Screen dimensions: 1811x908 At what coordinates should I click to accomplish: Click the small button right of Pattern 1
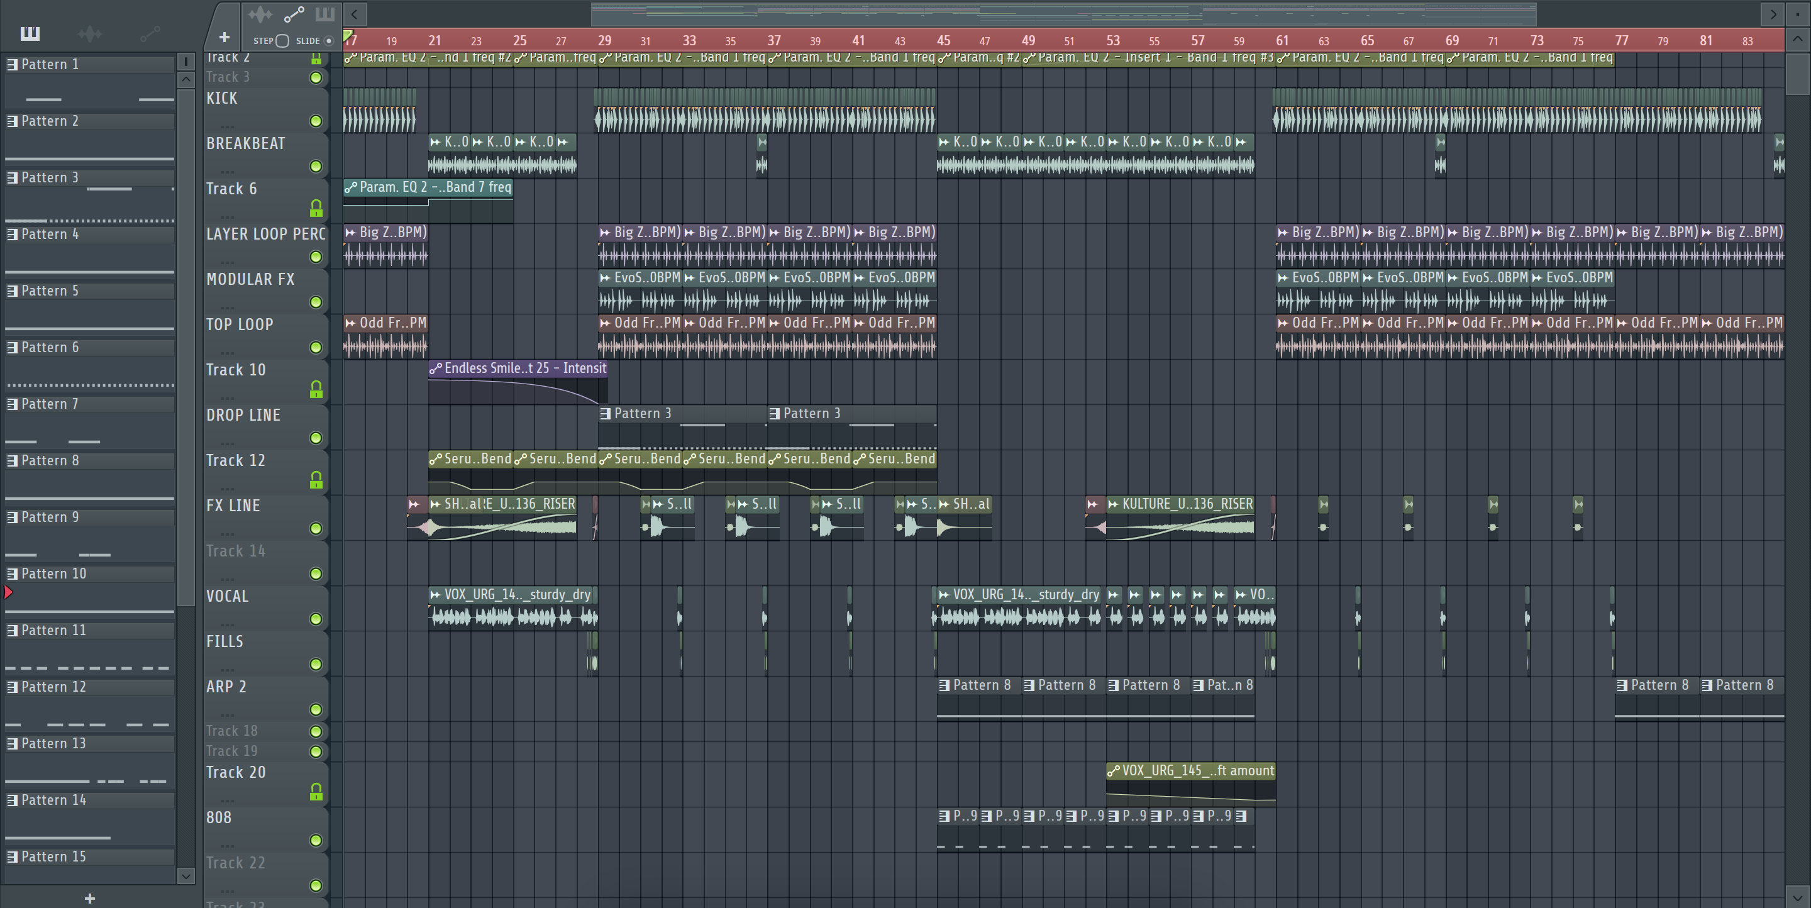186,62
